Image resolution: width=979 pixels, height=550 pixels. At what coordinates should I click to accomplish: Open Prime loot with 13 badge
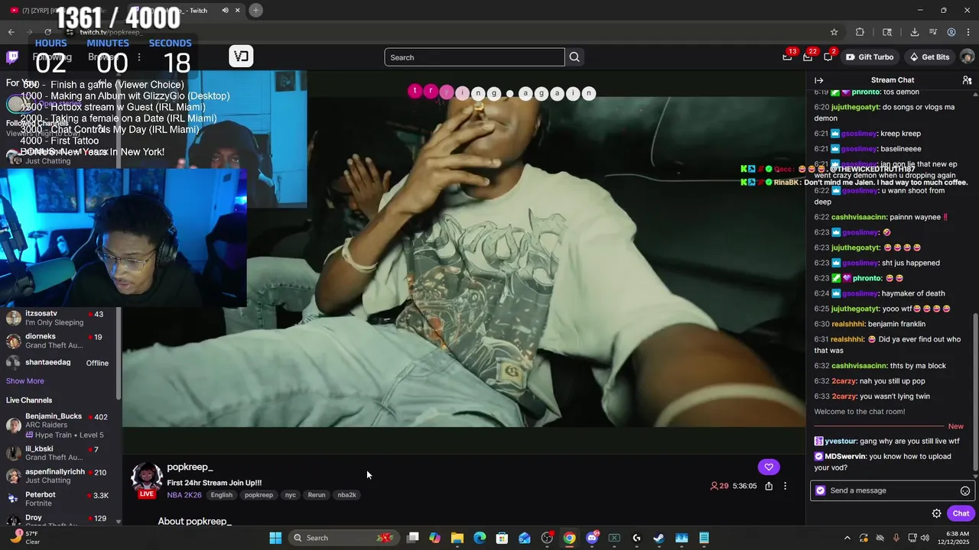coord(787,57)
